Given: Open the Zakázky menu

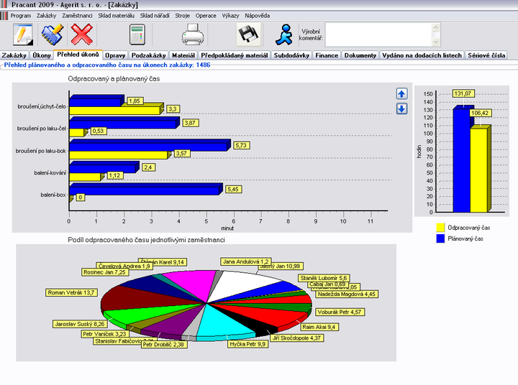Looking at the screenshot, I should (46, 16).
